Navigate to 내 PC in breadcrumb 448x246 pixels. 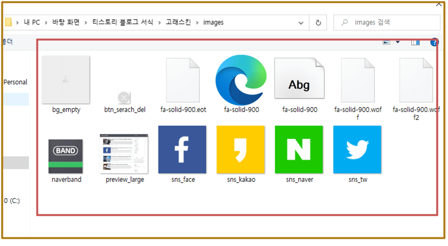[32, 22]
